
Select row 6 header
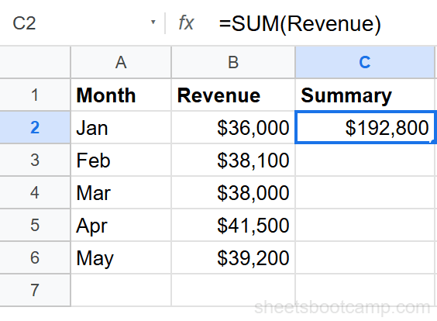point(35,257)
